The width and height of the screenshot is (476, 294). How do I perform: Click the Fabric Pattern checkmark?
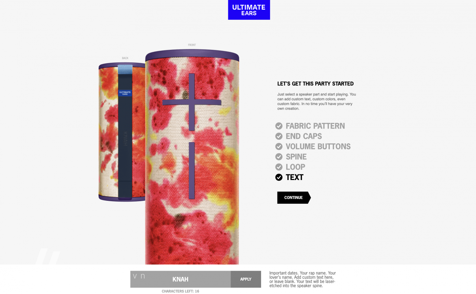point(279,126)
